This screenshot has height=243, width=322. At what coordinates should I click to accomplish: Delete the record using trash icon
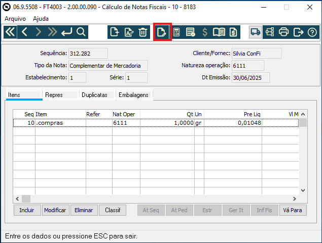click(x=142, y=32)
